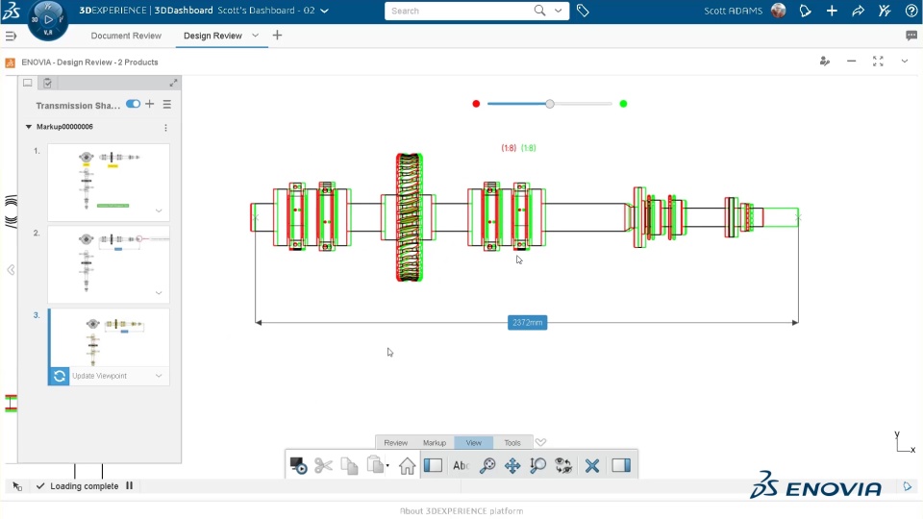923x519 pixels.
Task: Click the blue X exit icon
Action: [x=592, y=465]
